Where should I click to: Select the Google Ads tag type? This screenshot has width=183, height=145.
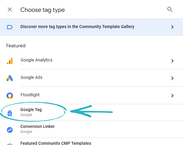[32, 78]
